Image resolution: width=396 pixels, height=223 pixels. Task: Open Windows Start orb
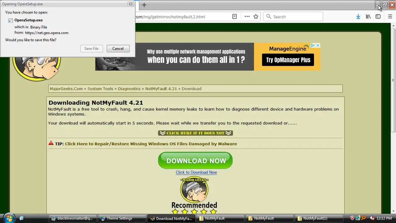click(9, 218)
